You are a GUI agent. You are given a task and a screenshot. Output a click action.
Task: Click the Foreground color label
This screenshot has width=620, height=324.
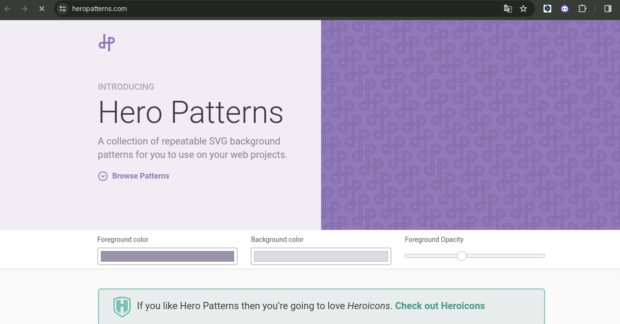(123, 240)
